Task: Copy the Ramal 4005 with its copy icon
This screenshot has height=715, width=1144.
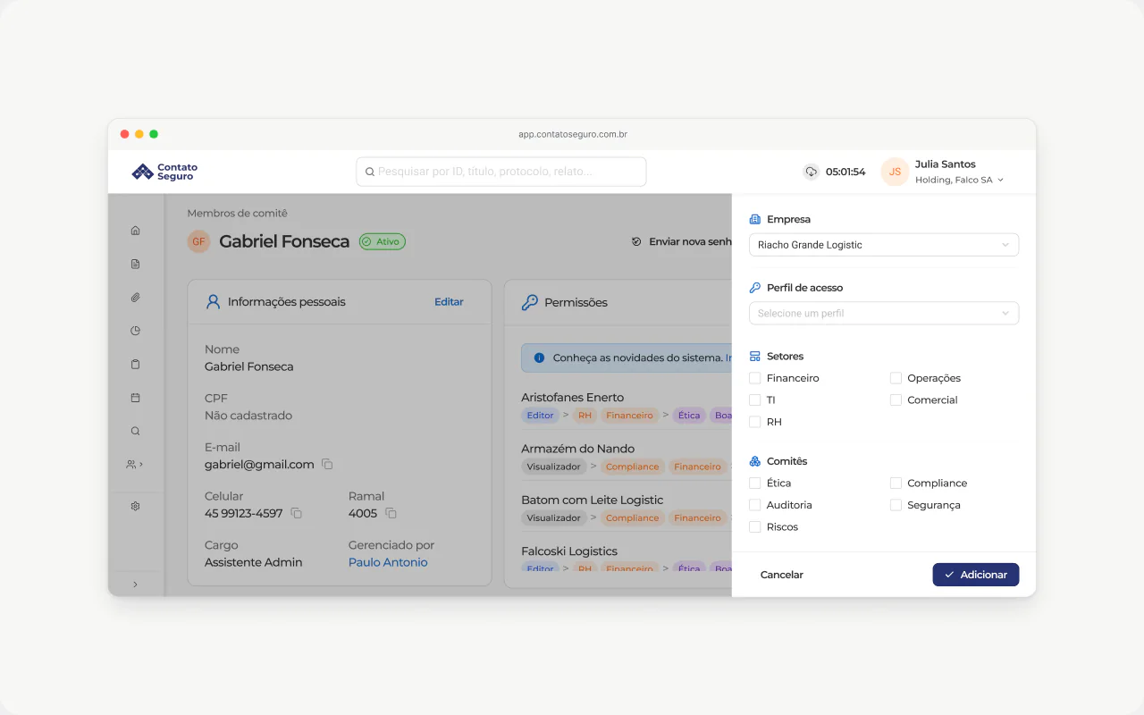Action: [391, 514]
